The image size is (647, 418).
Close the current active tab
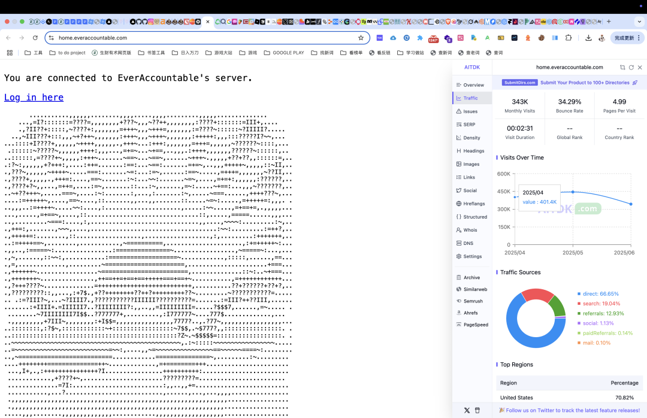(207, 22)
